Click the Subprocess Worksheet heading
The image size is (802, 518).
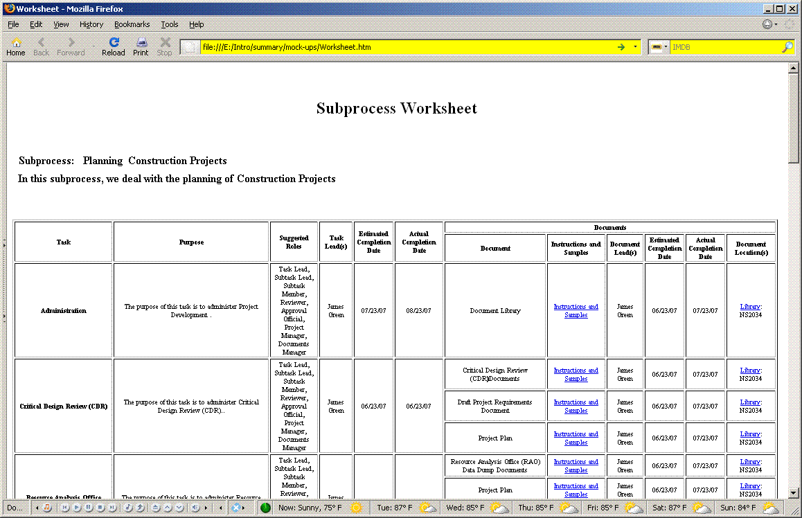point(396,109)
